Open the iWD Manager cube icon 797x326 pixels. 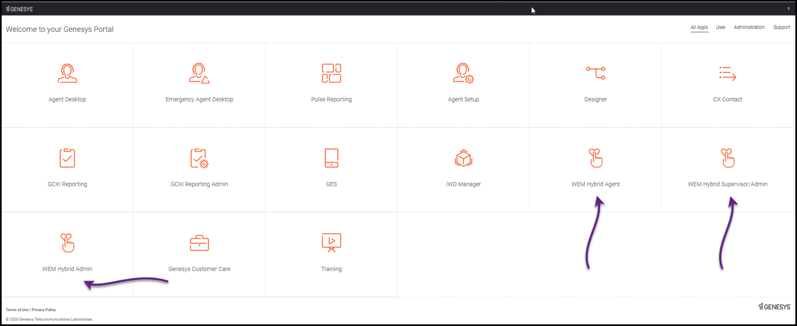463,159
